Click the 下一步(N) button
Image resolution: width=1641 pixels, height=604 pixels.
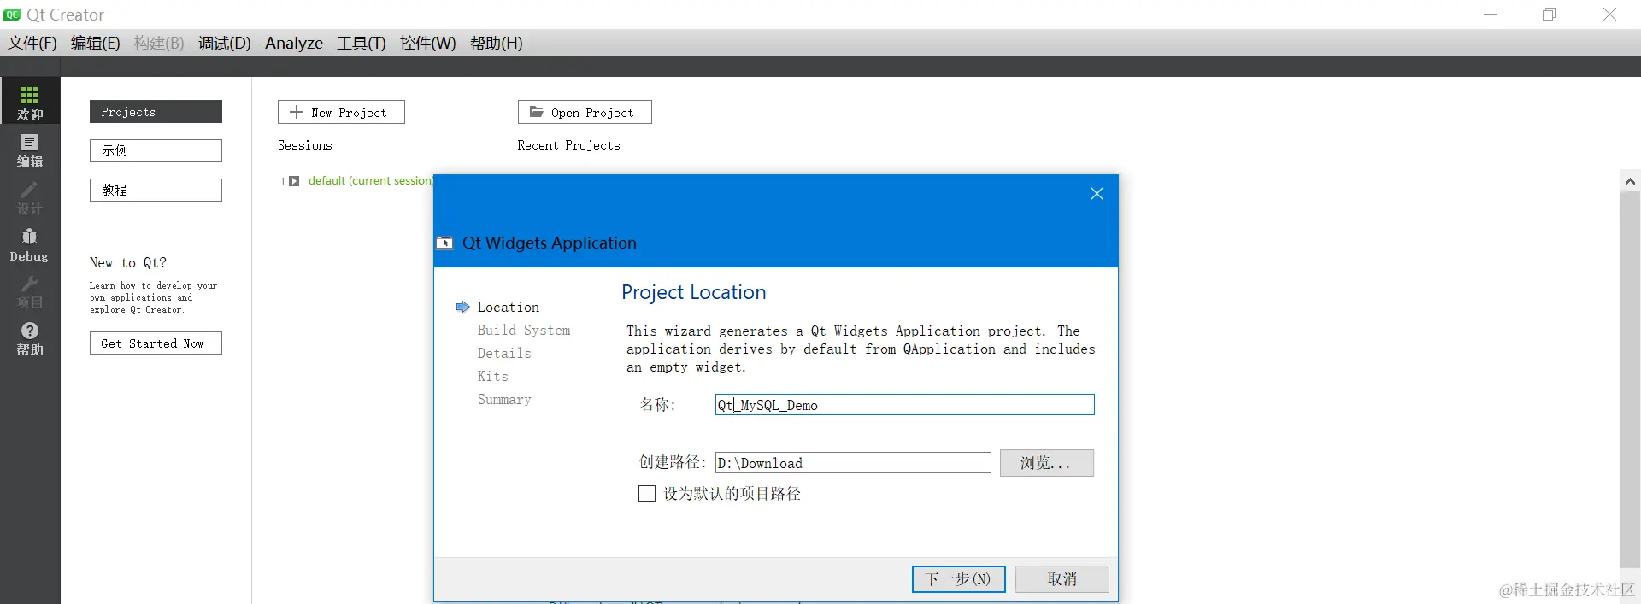[958, 579]
